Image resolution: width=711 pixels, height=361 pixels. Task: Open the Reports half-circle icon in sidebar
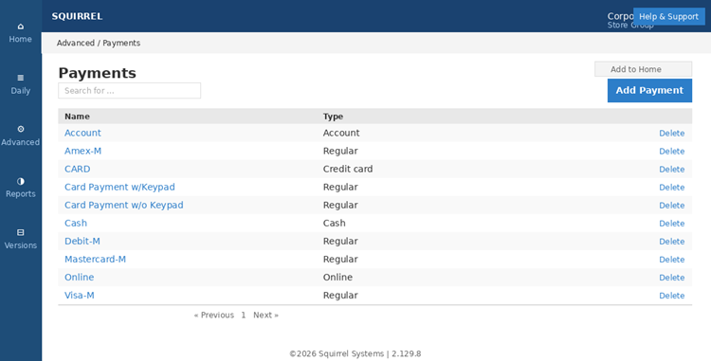(21, 181)
